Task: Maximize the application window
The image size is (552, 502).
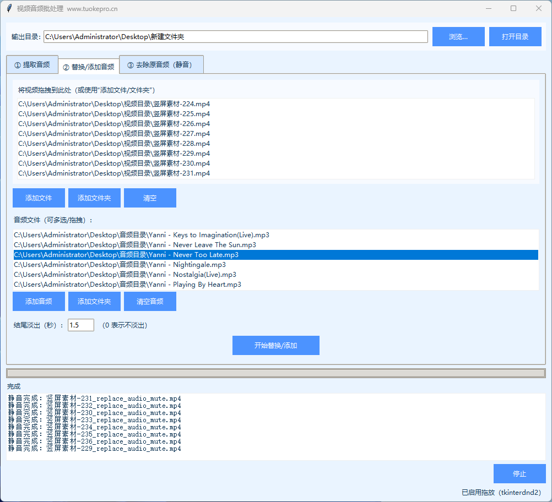Action: point(513,8)
